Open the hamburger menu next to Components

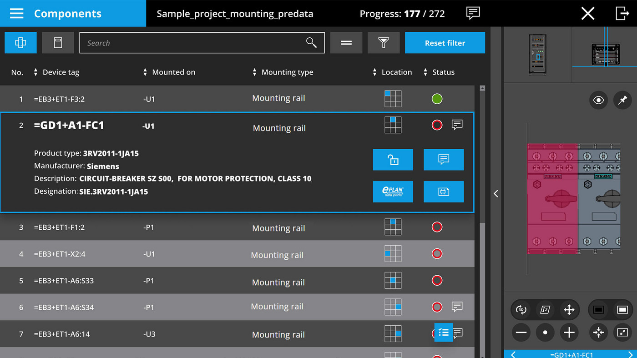pyautogui.click(x=16, y=14)
